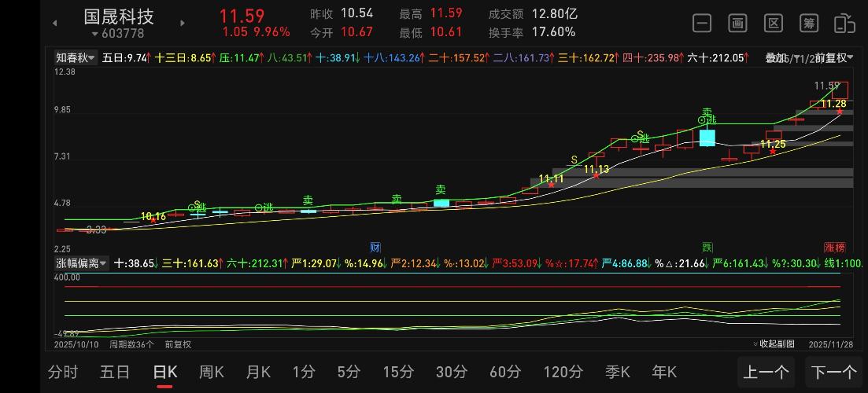Click 昨收 value 10.54
The width and height of the screenshot is (868, 393).
pyautogui.click(x=357, y=13)
